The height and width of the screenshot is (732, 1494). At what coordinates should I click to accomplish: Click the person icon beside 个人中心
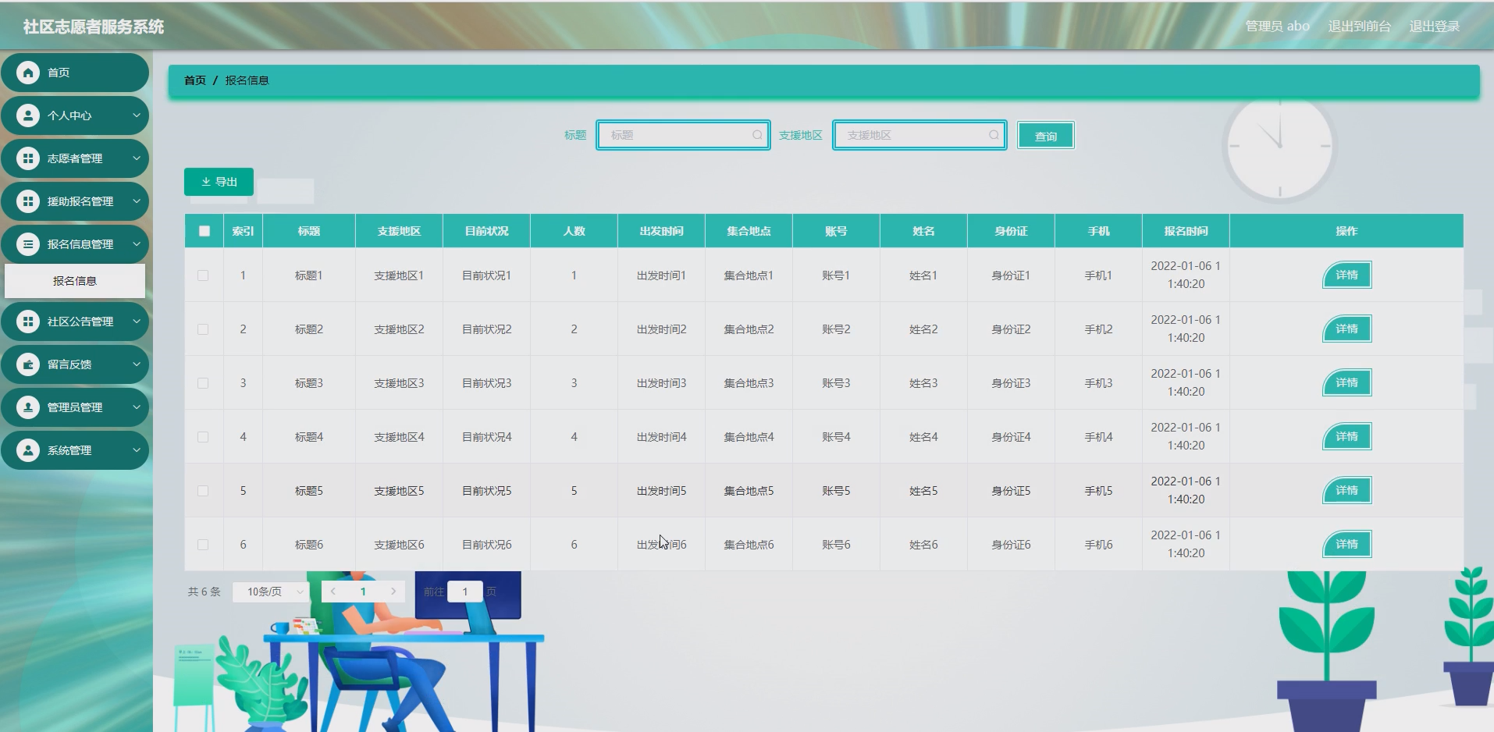[28, 115]
